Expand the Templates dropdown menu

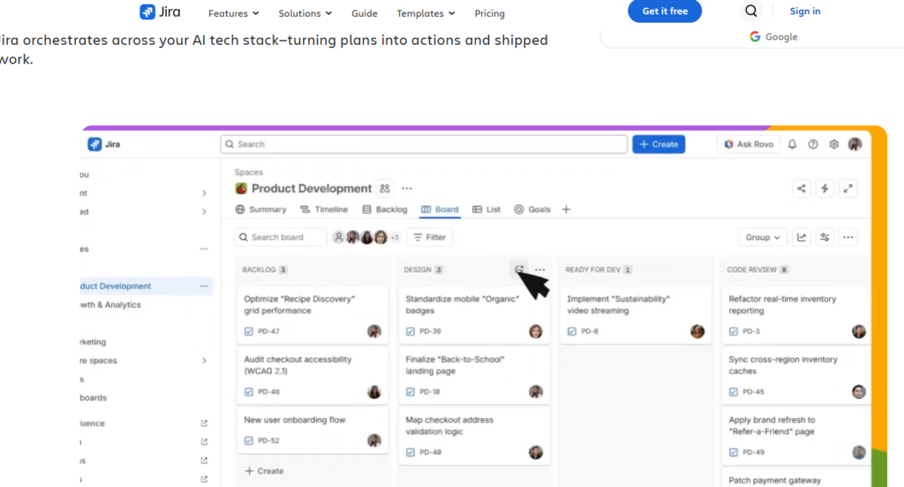click(x=426, y=13)
